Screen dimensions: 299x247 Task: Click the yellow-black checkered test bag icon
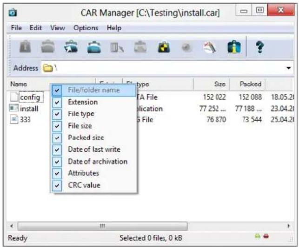tap(164, 47)
